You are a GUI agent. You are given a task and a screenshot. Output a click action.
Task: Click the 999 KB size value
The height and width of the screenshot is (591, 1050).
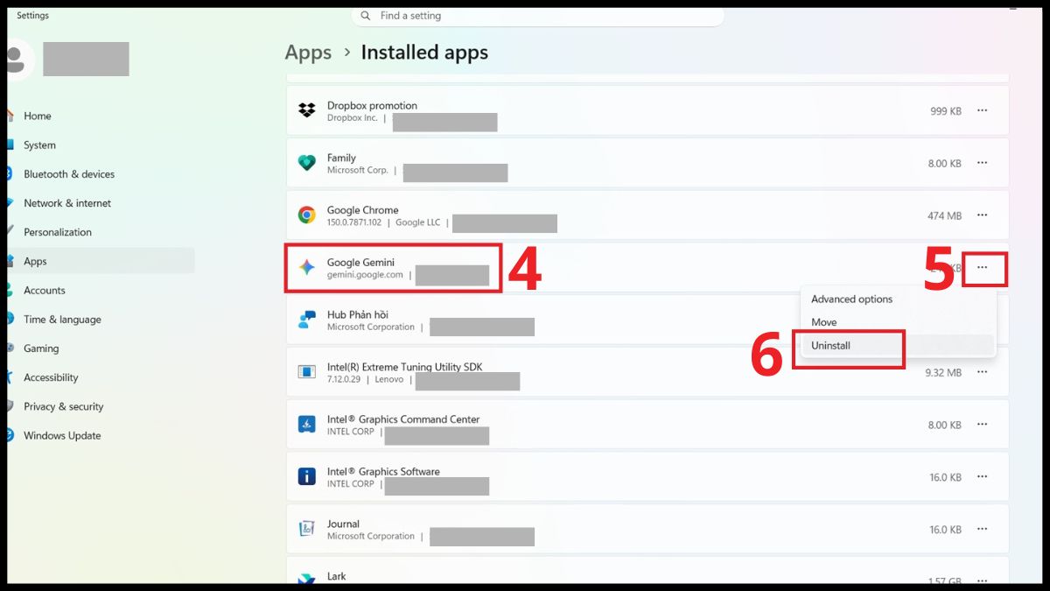(x=946, y=111)
